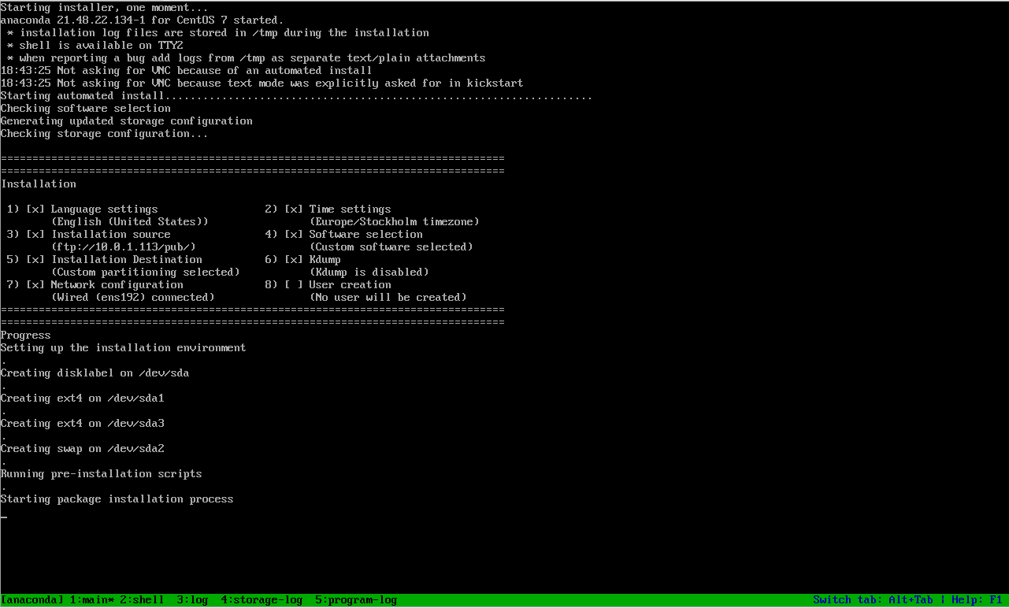This screenshot has width=1009, height=608.
Task: Click '(Europe/Stockholm timezone)' value
Action: pos(394,222)
